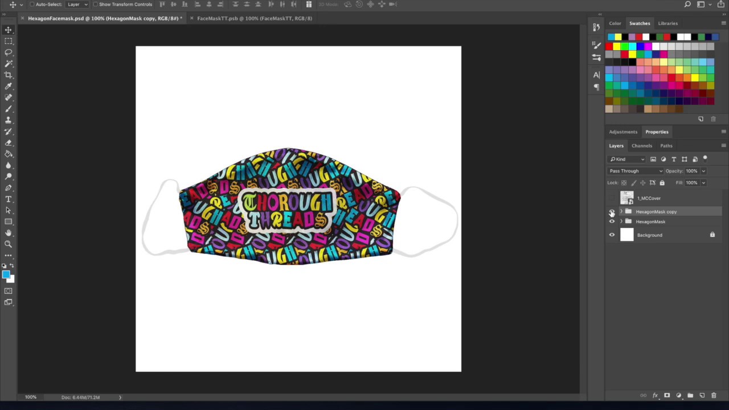
Task: Hide the HexagonMask group
Action: click(x=612, y=222)
